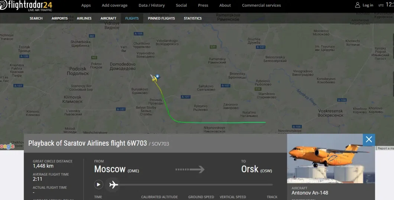Image resolution: width=394 pixels, height=200 pixels.
Task: Switch to the AIRLINES tab
Action: pos(84,18)
